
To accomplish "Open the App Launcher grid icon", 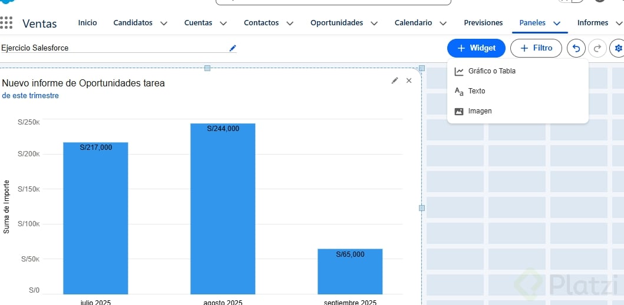I will [6, 23].
